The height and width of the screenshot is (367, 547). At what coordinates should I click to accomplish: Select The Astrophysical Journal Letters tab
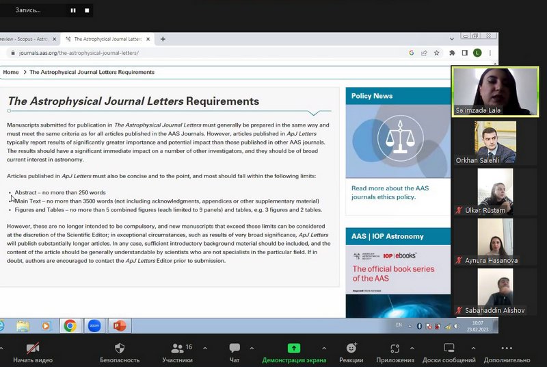point(107,39)
